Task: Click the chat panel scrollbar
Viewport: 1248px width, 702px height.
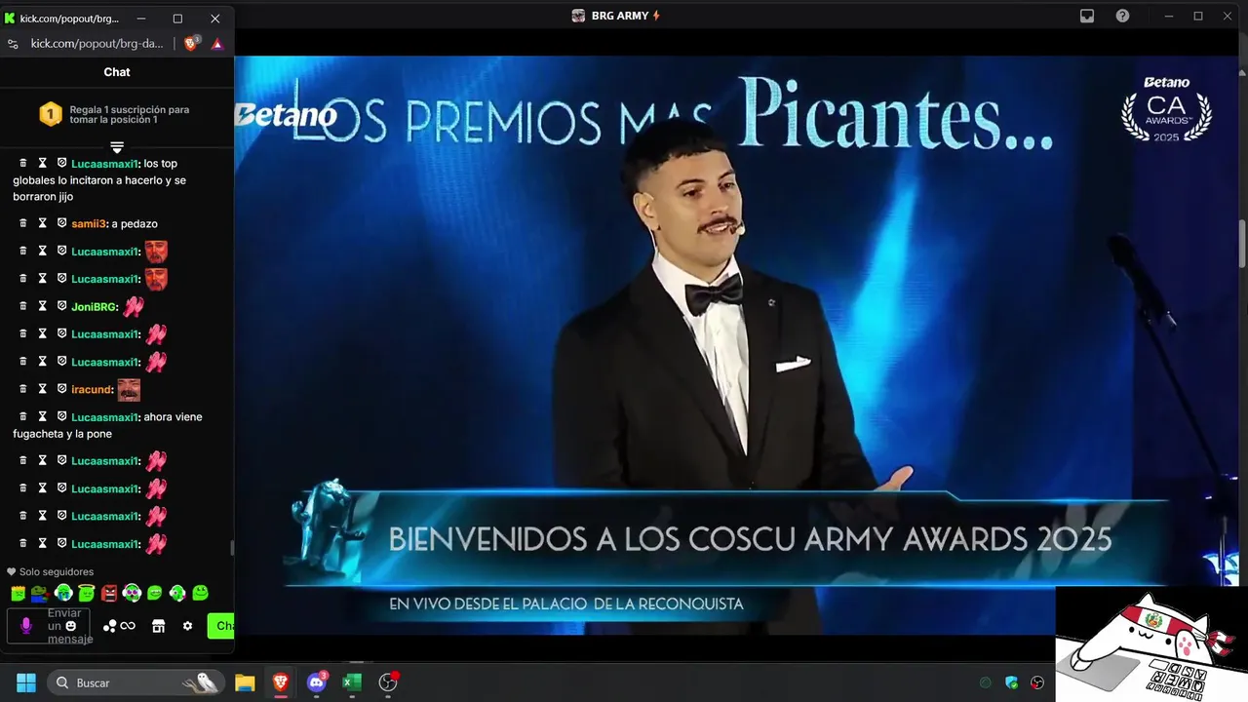Action: tap(231, 548)
